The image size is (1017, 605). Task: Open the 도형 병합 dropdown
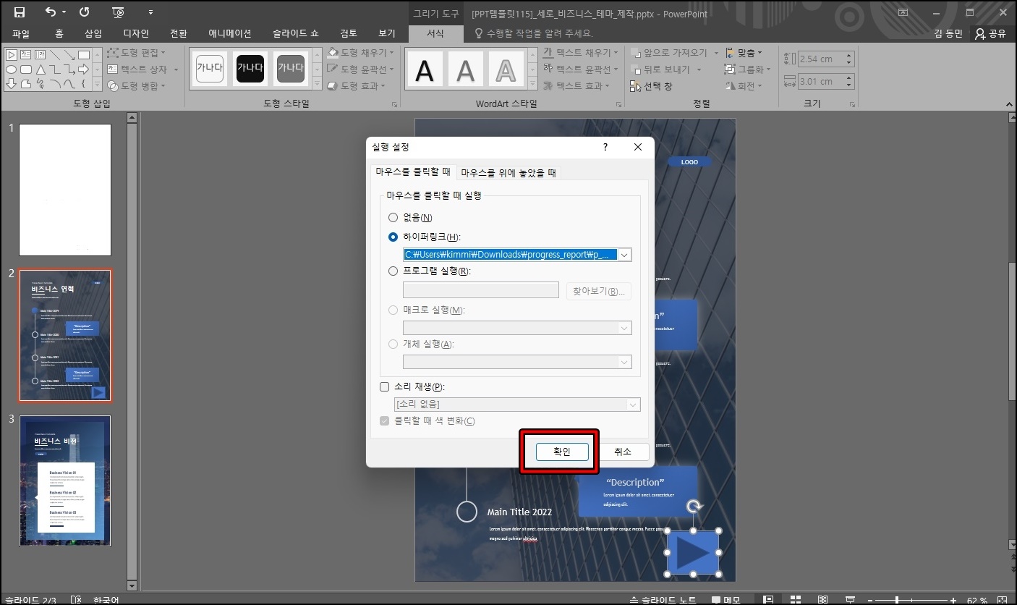coord(136,86)
